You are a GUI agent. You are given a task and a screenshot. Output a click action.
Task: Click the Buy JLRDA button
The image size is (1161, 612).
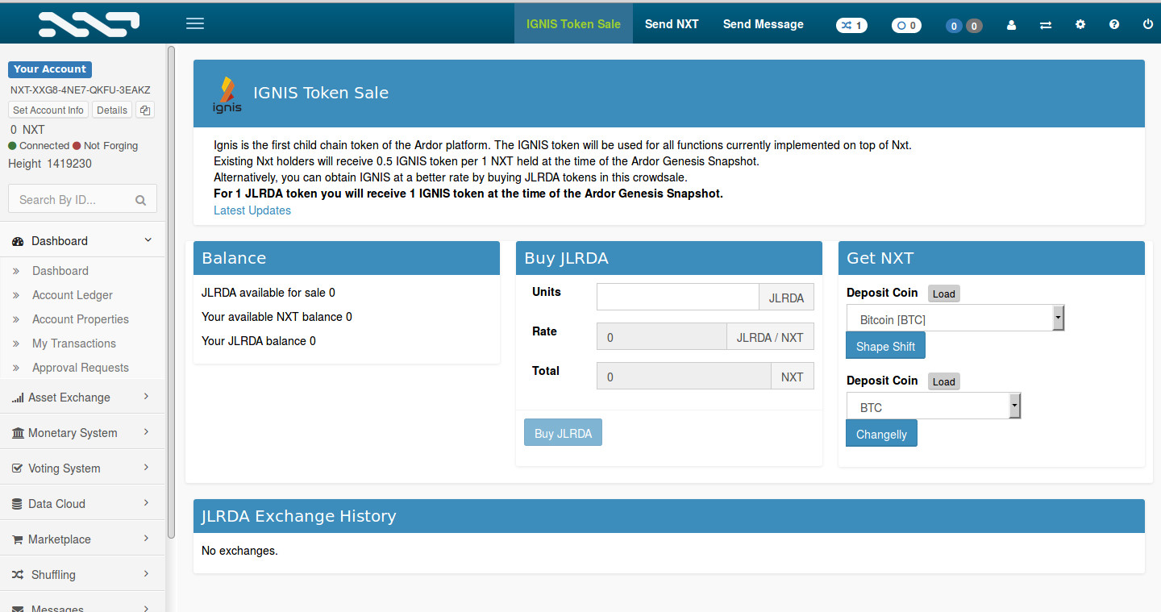(x=563, y=433)
